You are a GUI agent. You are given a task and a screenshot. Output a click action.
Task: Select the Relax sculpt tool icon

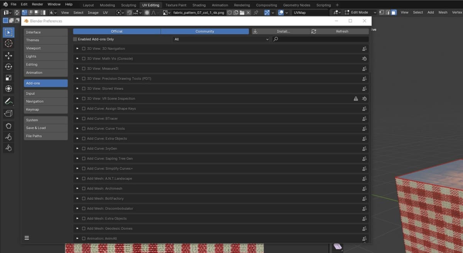click(8, 137)
